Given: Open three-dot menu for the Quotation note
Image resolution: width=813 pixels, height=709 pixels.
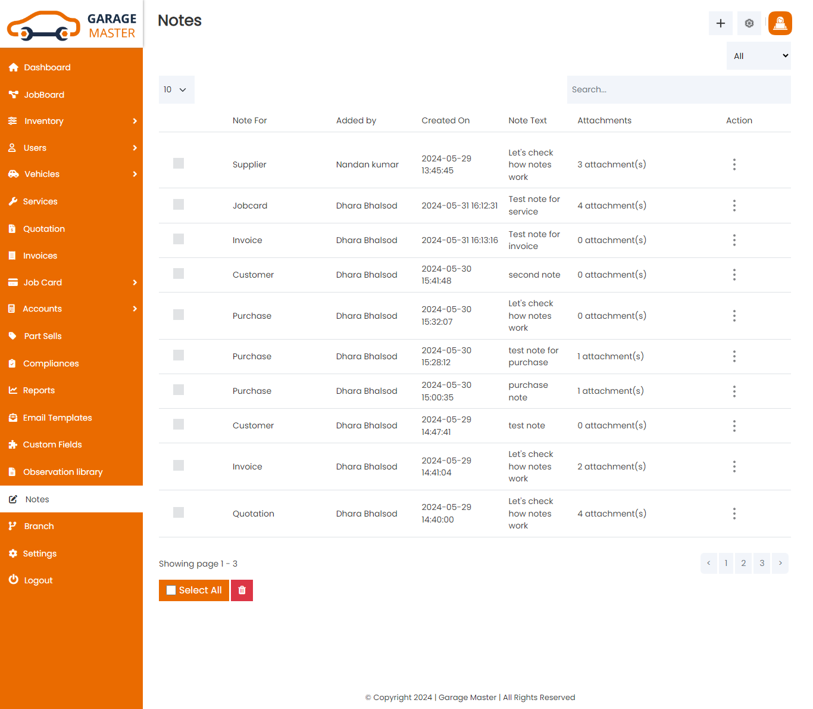Looking at the screenshot, I should click(734, 514).
